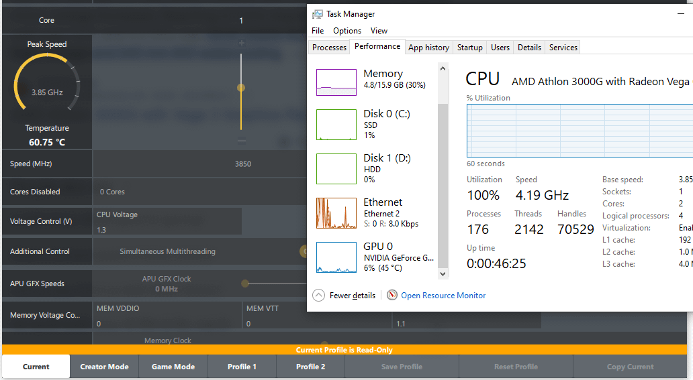Click the Peak Speed 3.85 GHz gauge

47,83
